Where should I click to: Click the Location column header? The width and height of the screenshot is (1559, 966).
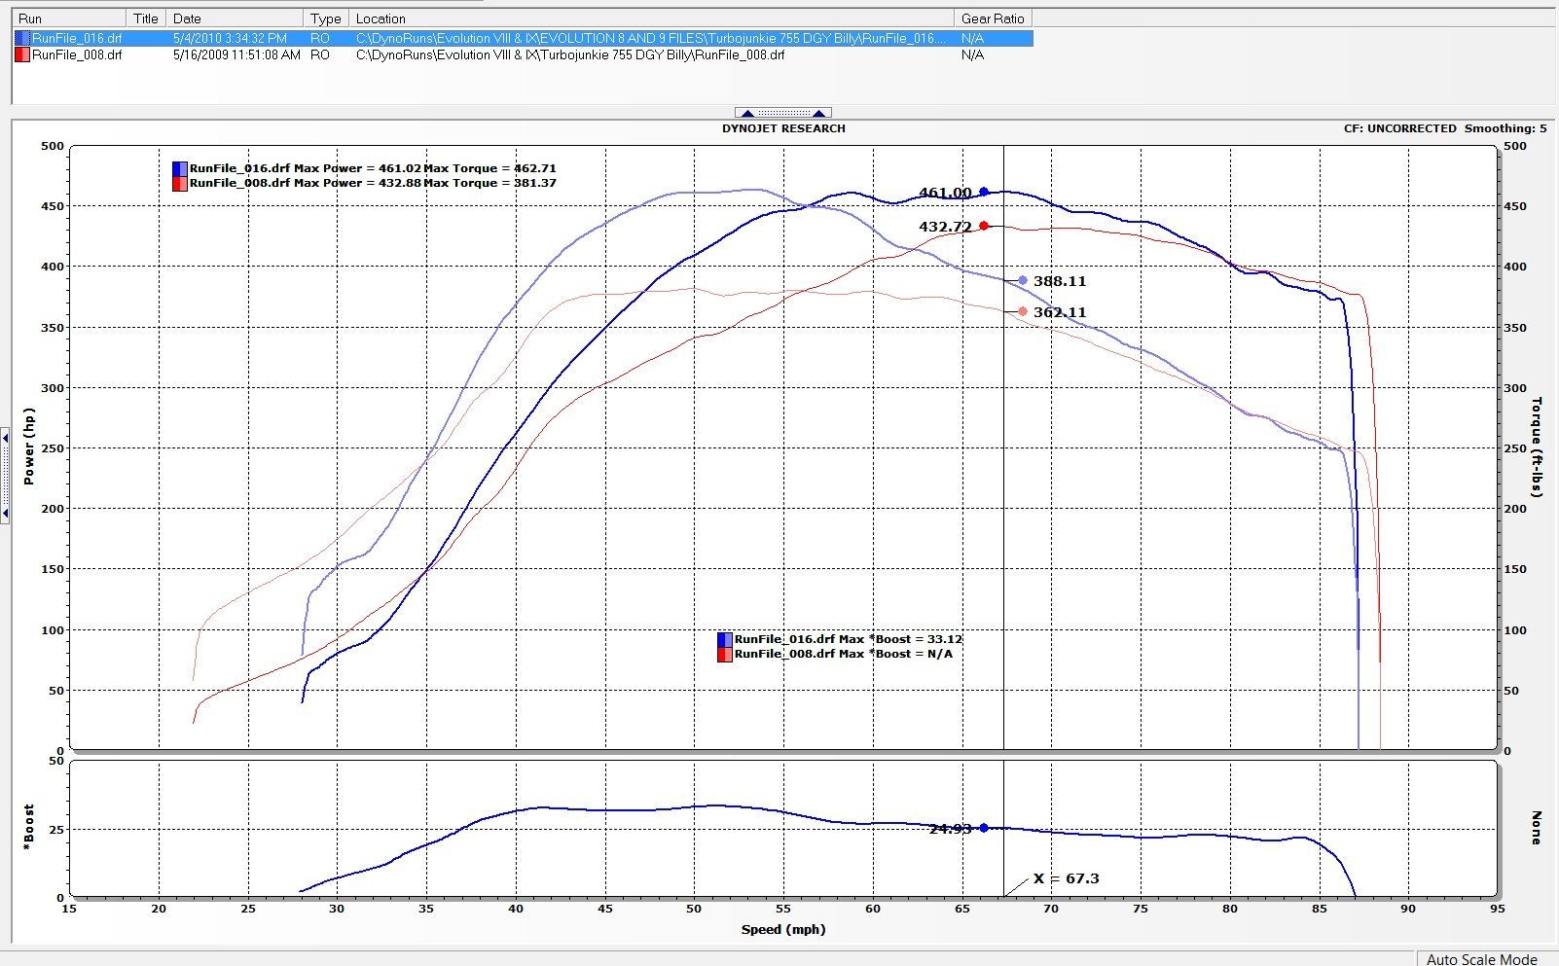(x=650, y=18)
